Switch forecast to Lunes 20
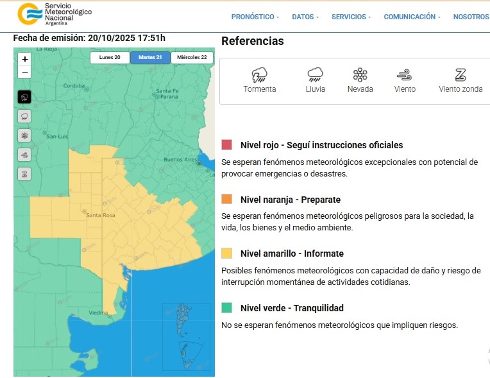This screenshot has height=378, width=490. click(x=110, y=58)
